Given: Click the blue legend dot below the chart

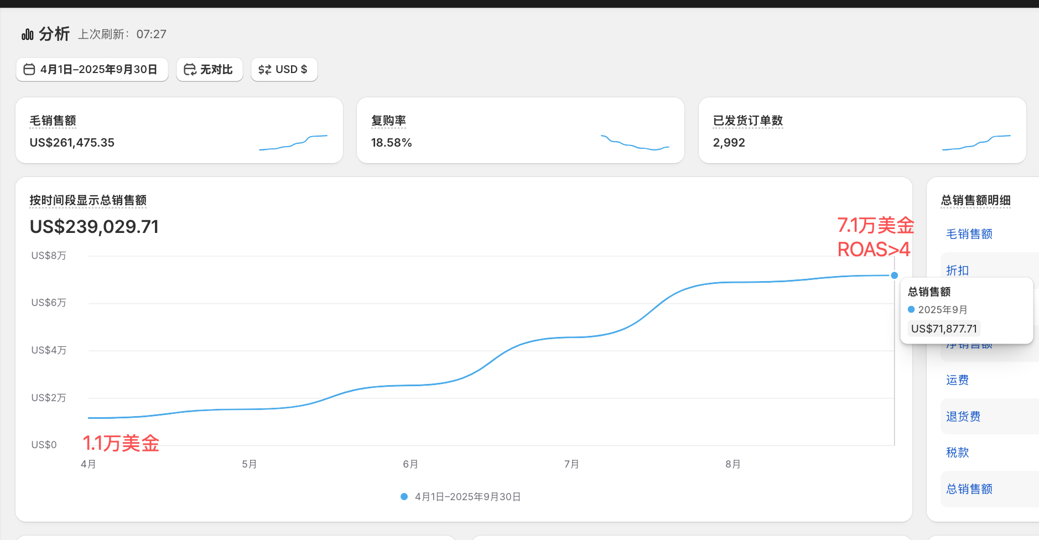Looking at the screenshot, I should tap(403, 496).
